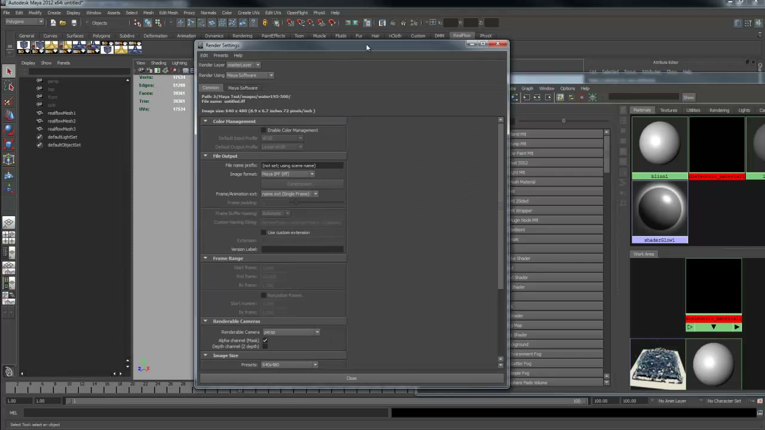Click the Soft Modification tool icon
Image resolution: width=765 pixels, height=430 pixels.
tap(9, 174)
